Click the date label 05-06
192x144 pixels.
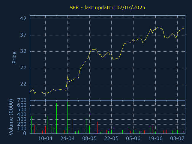click(133, 139)
